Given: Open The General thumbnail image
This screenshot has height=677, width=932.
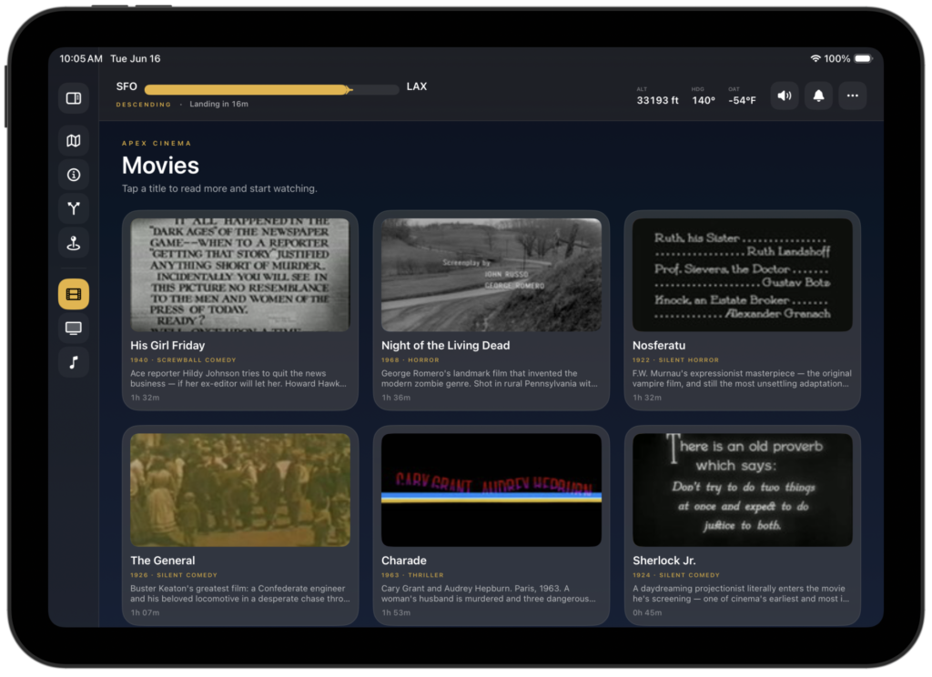Looking at the screenshot, I should 240,490.
